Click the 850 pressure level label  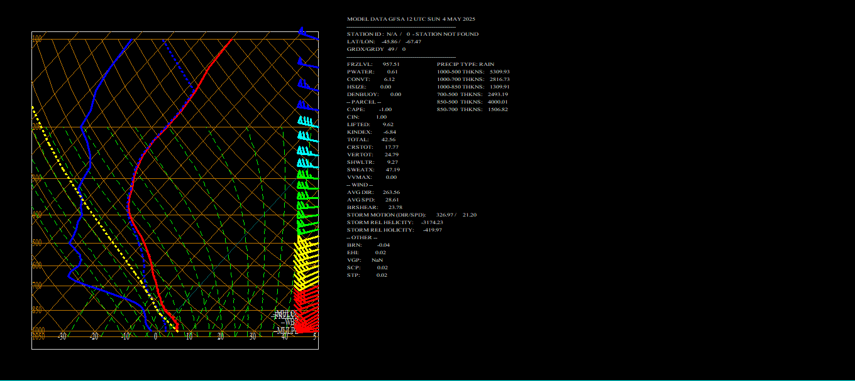pyautogui.click(x=37, y=310)
